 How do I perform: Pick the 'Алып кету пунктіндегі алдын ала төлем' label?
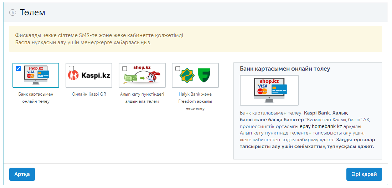[142, 98]
